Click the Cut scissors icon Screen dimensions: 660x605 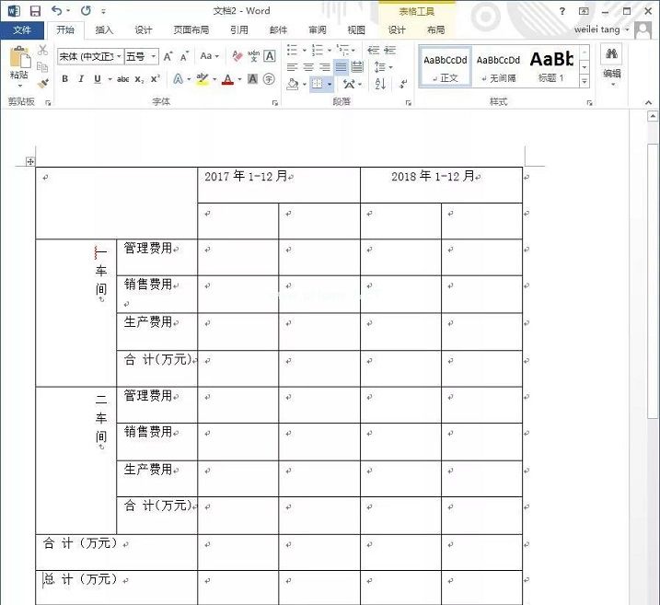[43, 50]
